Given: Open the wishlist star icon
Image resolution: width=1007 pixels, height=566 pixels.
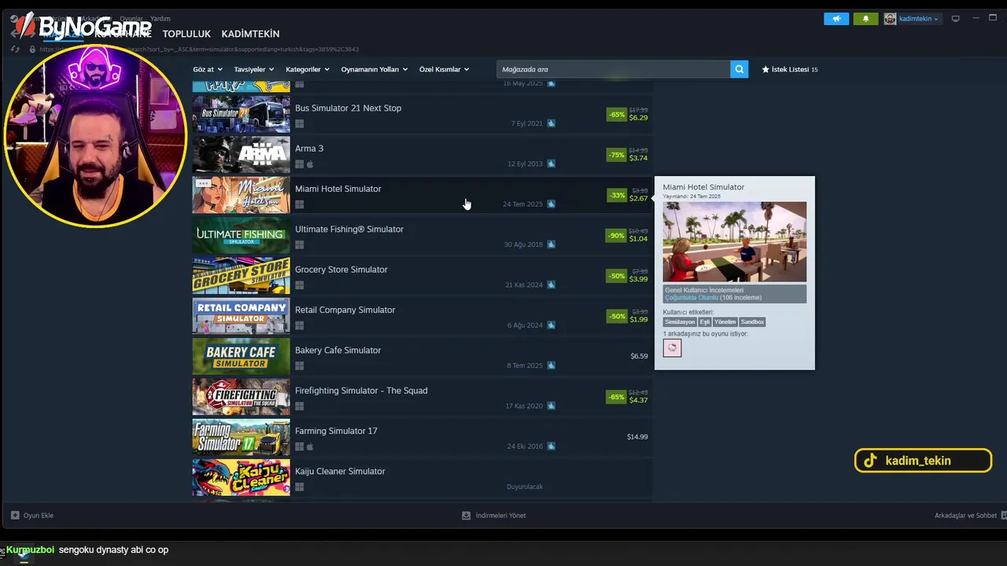Looking at the screenshot, I should [765, 69].
